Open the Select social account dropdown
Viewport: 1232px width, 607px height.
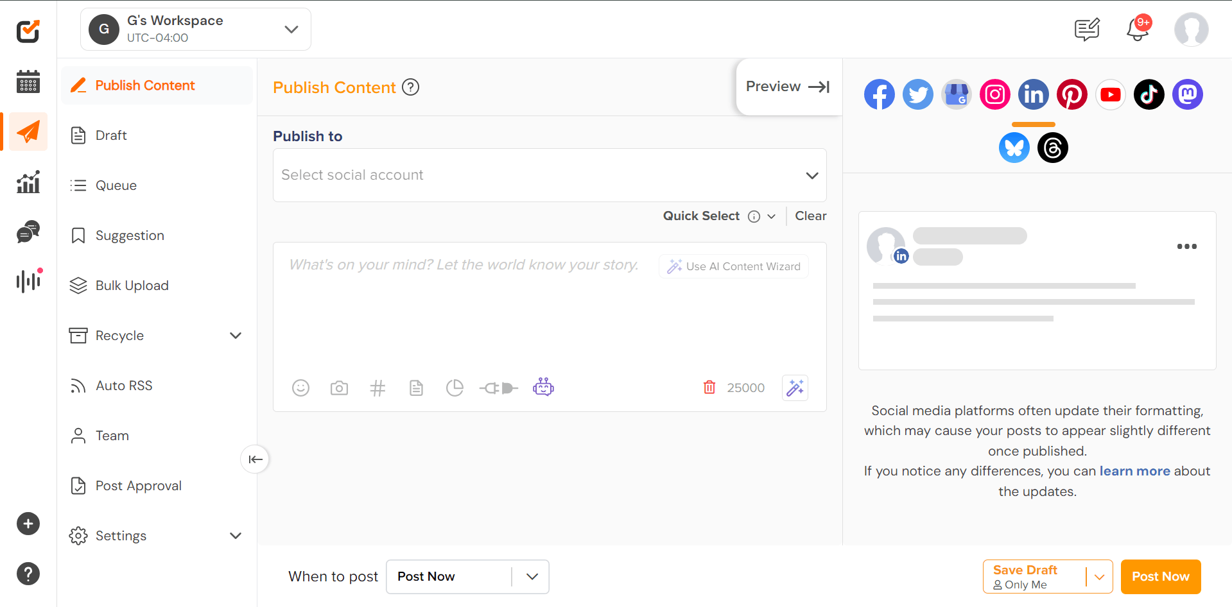(550, 175)
